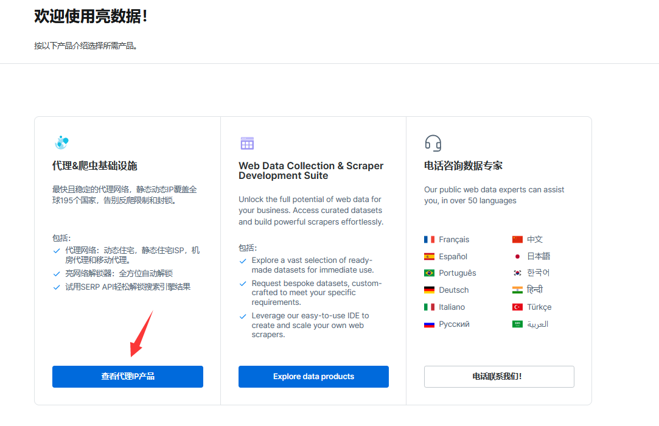The height and width of the screenshot is (426, 659).
Task: Click the checkmark beside 亮网络解锁器 item
Action: click(57, 274)
